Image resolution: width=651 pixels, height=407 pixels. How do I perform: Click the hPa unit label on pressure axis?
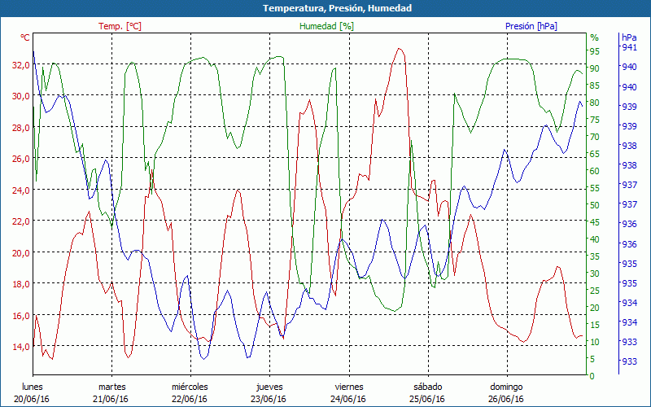point(629,37)
